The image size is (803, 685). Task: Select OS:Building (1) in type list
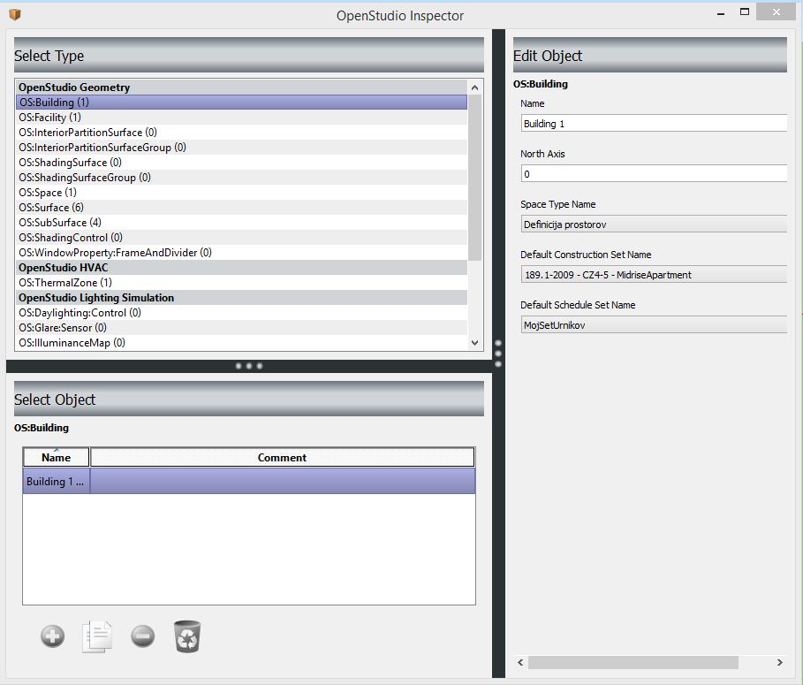tap(242, 103)
